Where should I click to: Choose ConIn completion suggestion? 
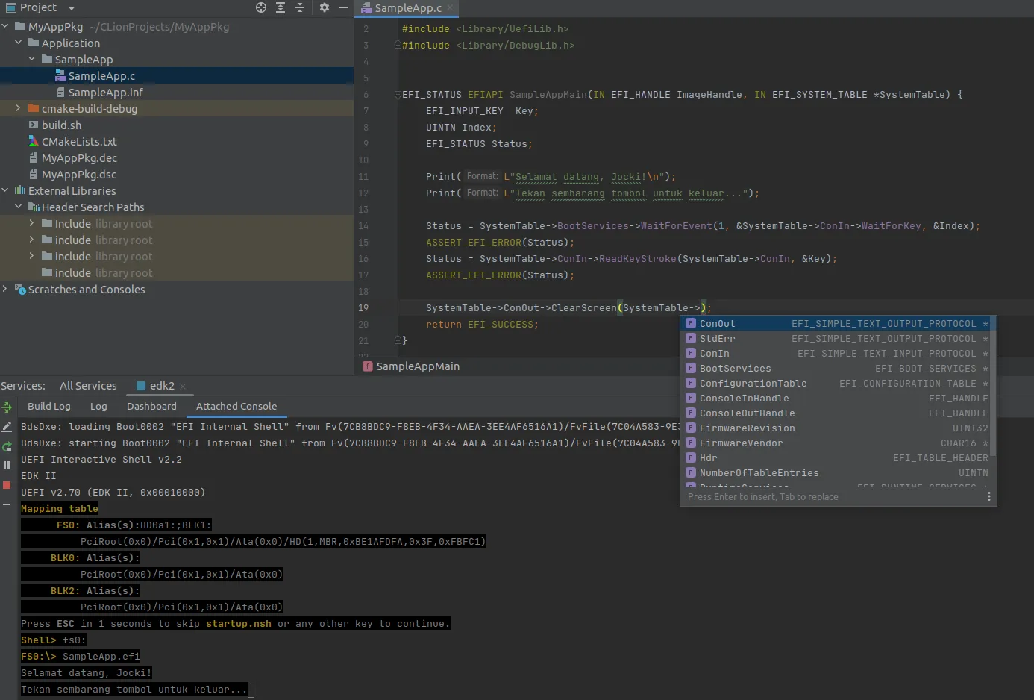pos(836,353)
